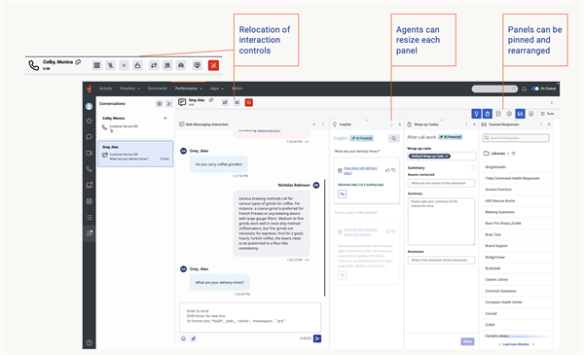Open the lifebuoy icon in the sidebar
The image size is (584, 355).
point(89,201)
